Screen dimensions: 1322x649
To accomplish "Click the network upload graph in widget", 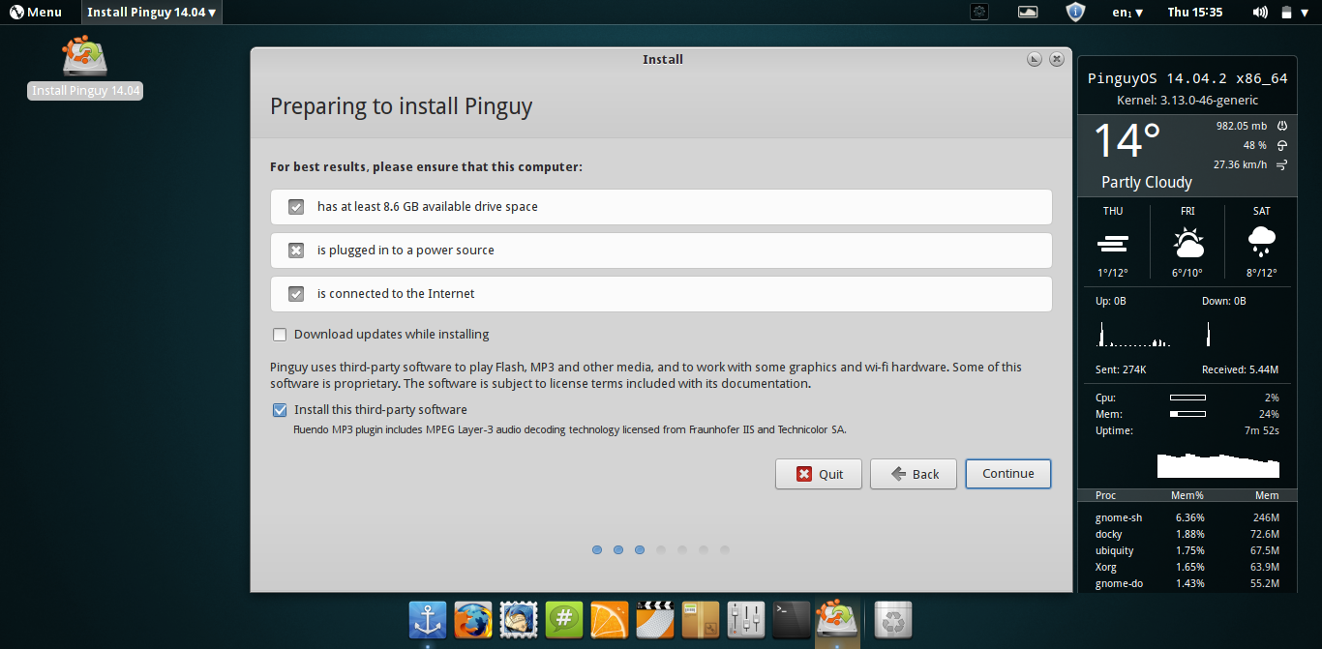I will pyautogui.click(x=1134, y=335).
